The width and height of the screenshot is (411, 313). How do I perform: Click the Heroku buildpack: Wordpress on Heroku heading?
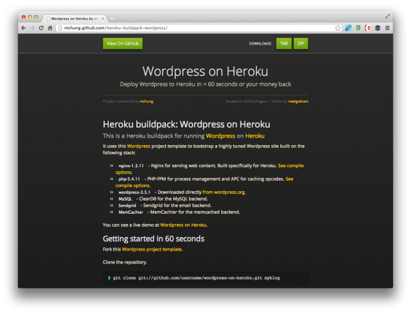[x=186, y=124]
